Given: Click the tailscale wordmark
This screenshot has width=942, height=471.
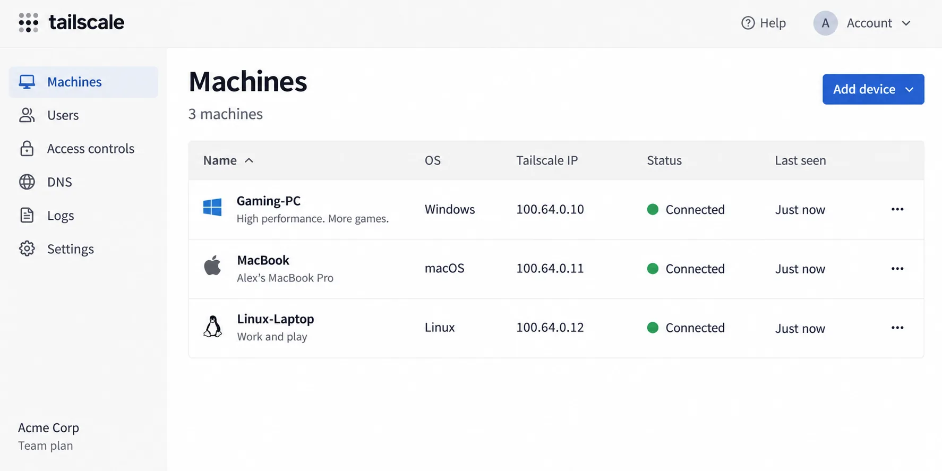Looking at the screenshot, I should point(87,22).
